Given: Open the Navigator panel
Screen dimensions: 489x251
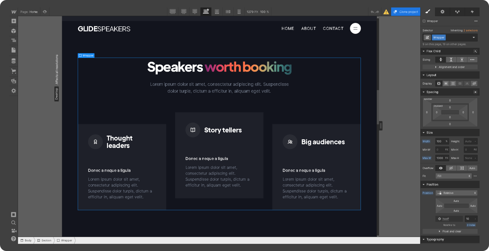Looking at the screenshot, I should pos(14,40).
